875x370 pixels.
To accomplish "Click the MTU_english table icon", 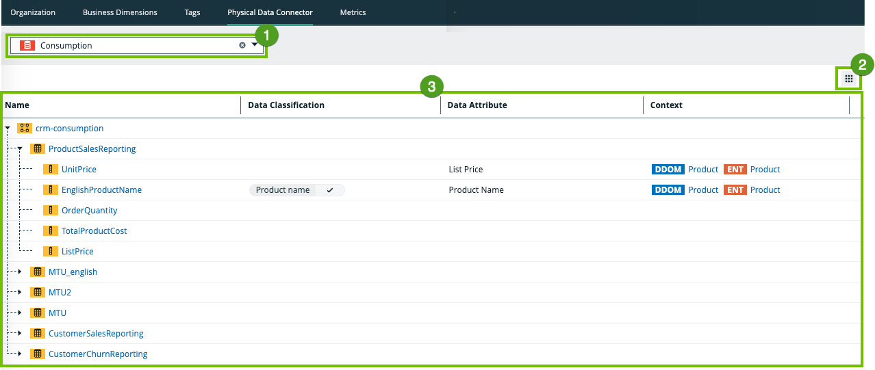I will tap(37, 272).
